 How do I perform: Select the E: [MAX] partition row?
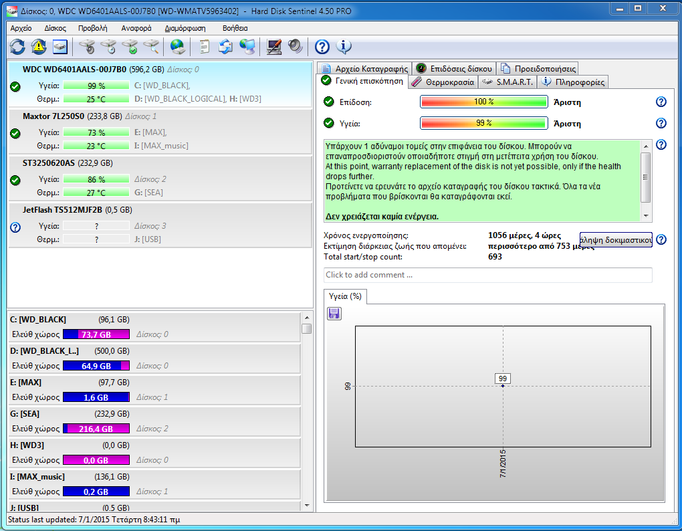(154, 390)
